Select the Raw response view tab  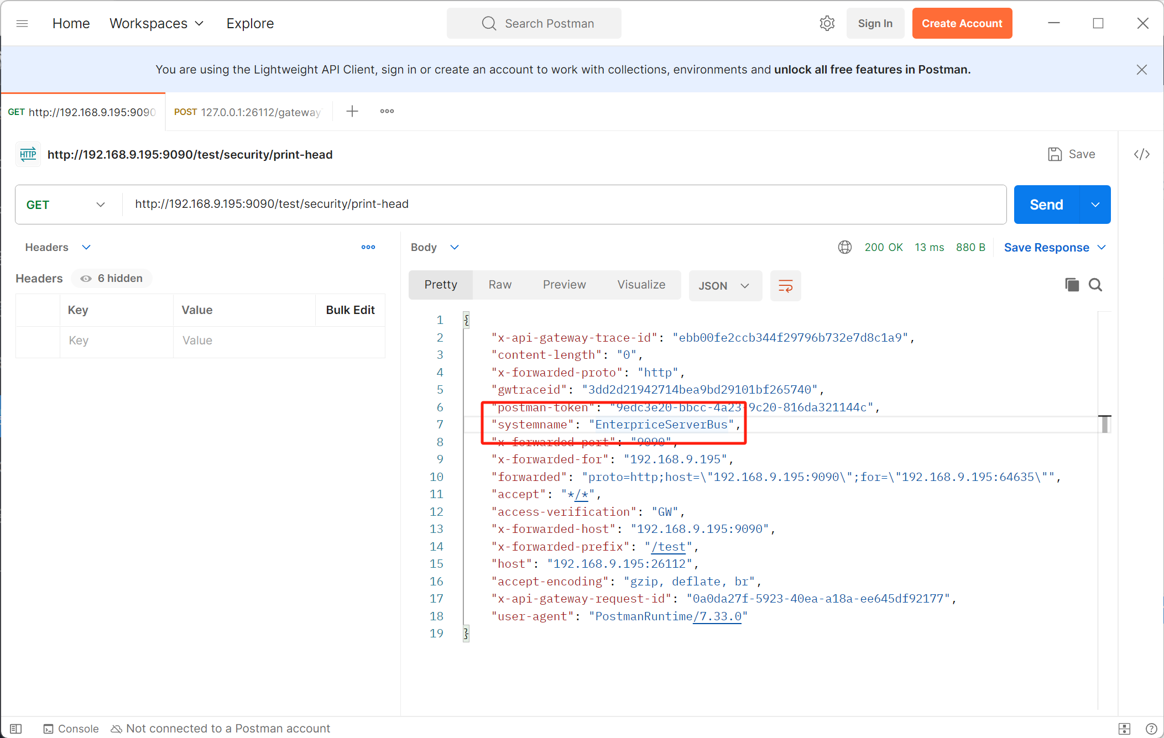coord(500,285)
